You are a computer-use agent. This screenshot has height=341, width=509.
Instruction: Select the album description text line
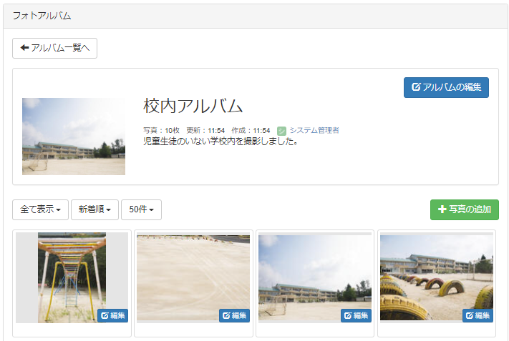pyautogui.click(x=220, y=142)
